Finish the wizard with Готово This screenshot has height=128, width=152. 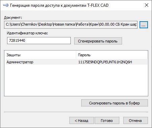[x=107, y=121]
